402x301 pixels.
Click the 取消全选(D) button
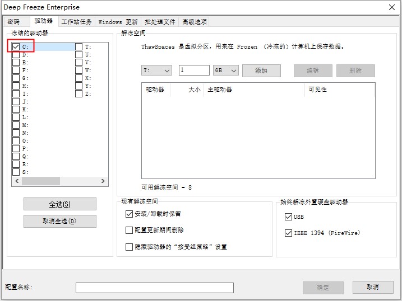click(60, 221)
